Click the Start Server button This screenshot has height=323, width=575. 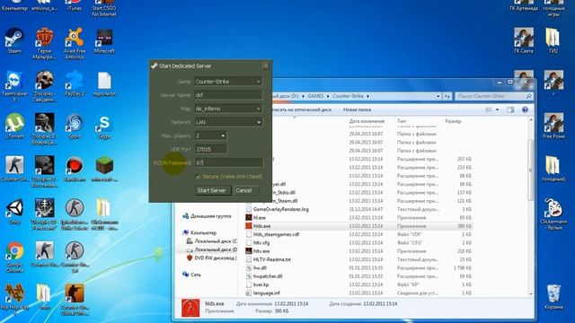pyautogui.click(x=213, y=190)
